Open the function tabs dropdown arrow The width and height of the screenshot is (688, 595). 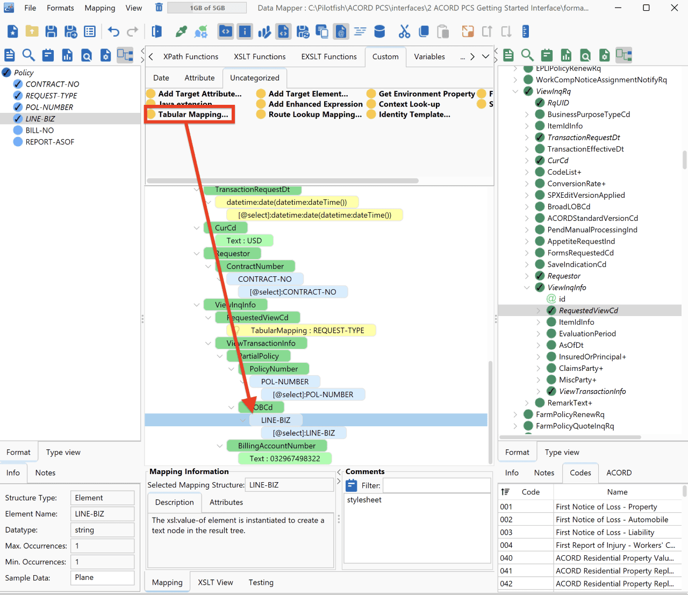(x=486, y=56)
